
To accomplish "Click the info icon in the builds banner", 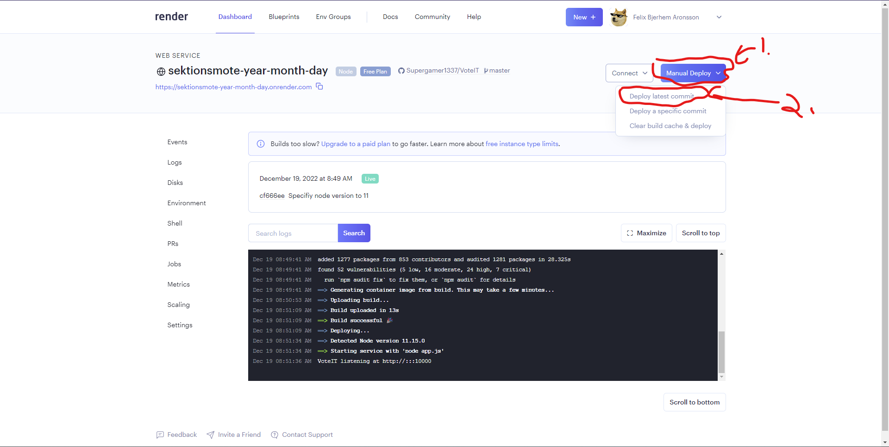I will tap(261, 144).
